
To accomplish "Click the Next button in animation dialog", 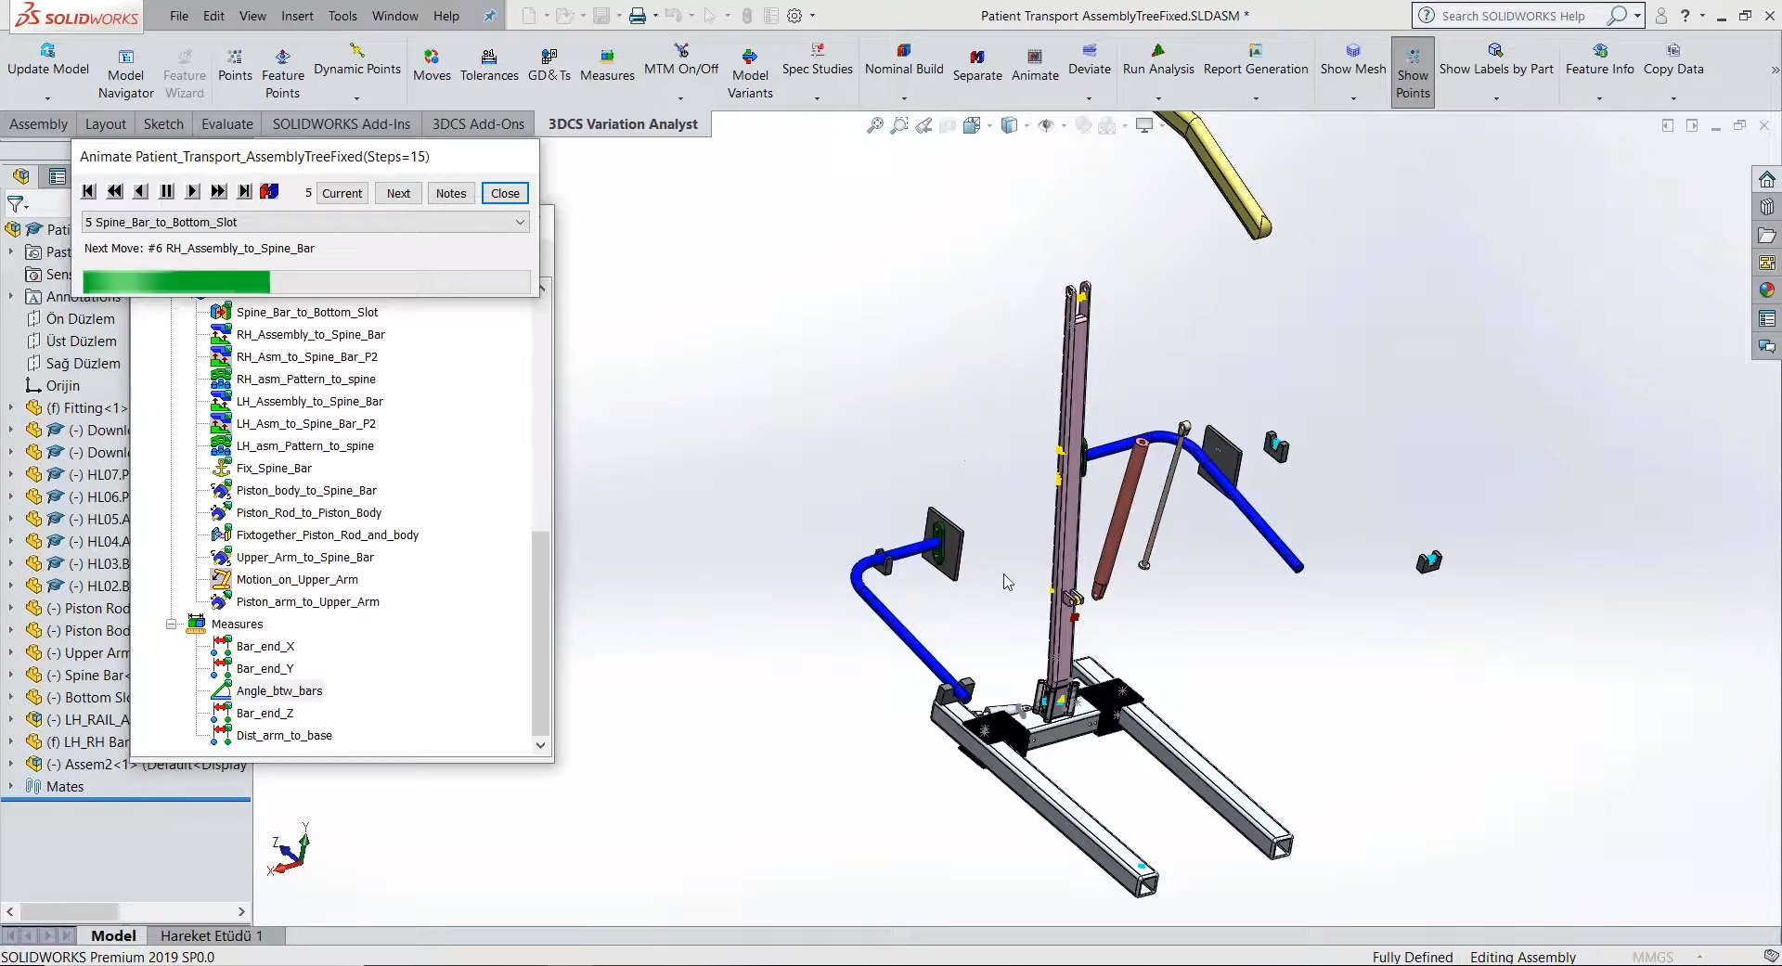I will [x=397, y=193].
